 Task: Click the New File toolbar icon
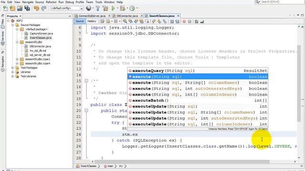pyautogui.click(x=6, y=8)
